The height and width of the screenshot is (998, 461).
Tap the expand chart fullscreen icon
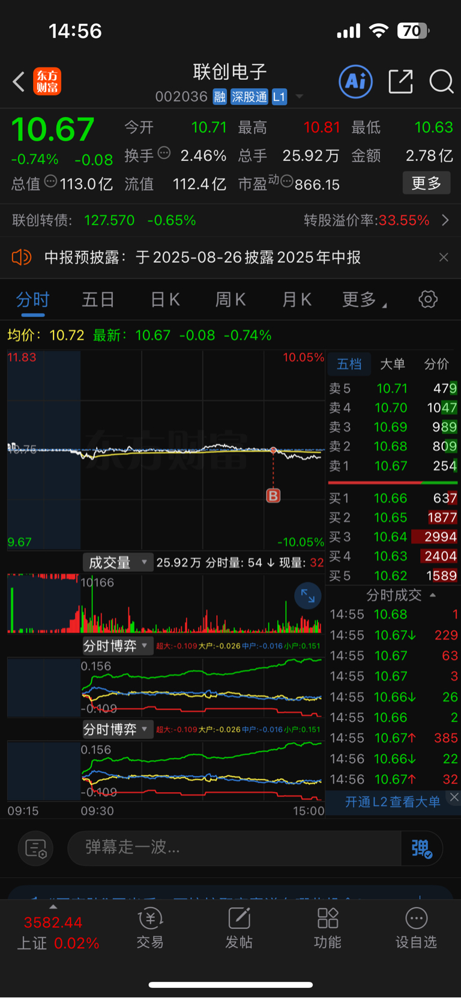tap(308, 596)
